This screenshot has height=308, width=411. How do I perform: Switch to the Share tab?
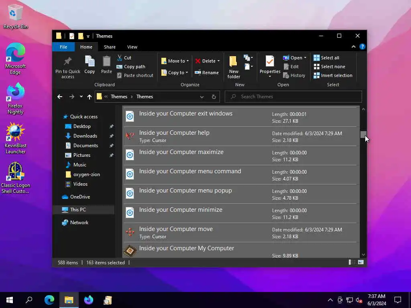pos(110,47)
